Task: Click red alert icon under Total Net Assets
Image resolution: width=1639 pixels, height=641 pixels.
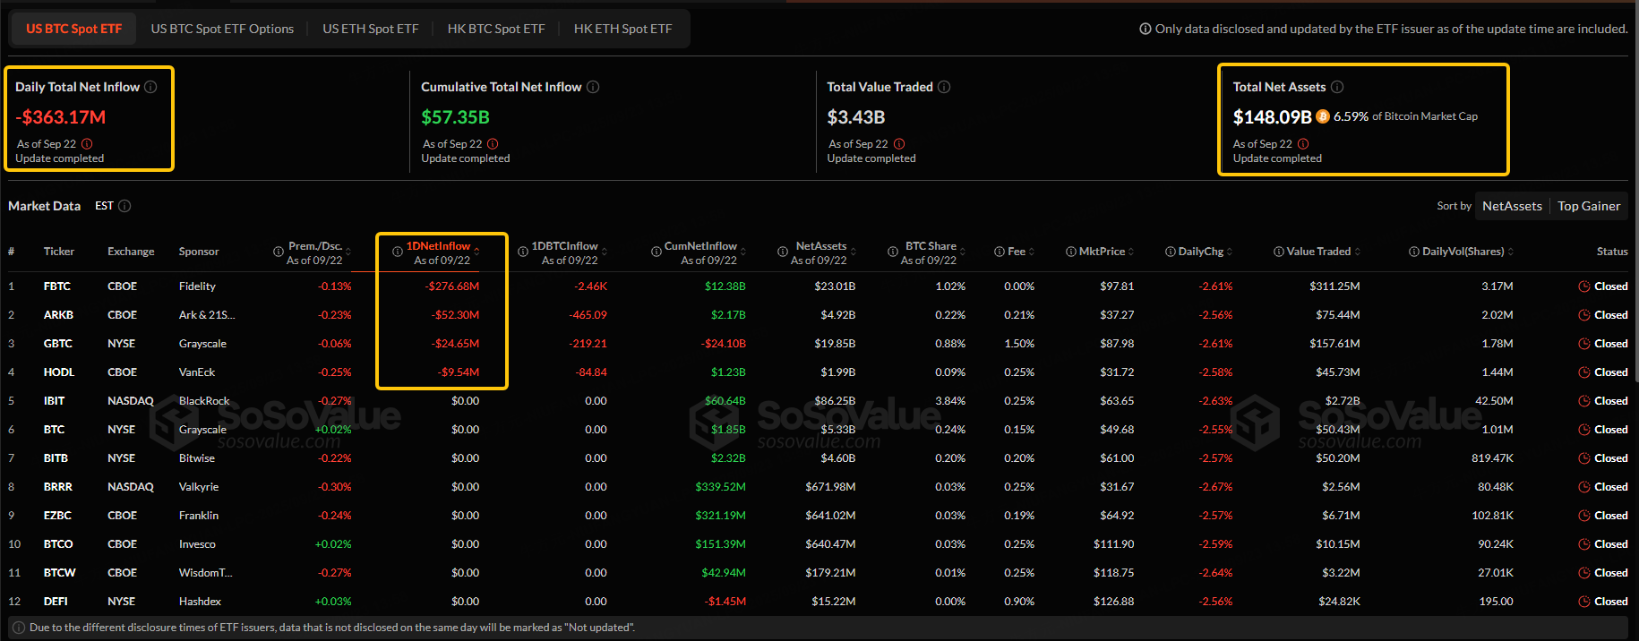Action: pyautogui.click(x=1303, y=144)
